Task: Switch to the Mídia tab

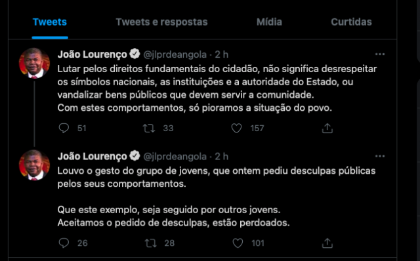Action: point(269,22)
